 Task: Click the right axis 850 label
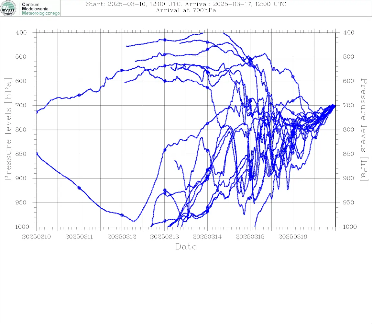click(349, 154)
